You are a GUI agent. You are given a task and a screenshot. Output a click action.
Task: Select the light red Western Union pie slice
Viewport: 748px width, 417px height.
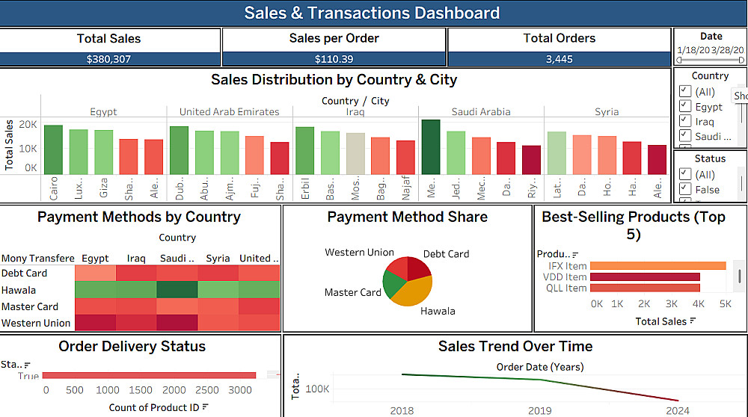pyautogui.click(x=399, y=267)
